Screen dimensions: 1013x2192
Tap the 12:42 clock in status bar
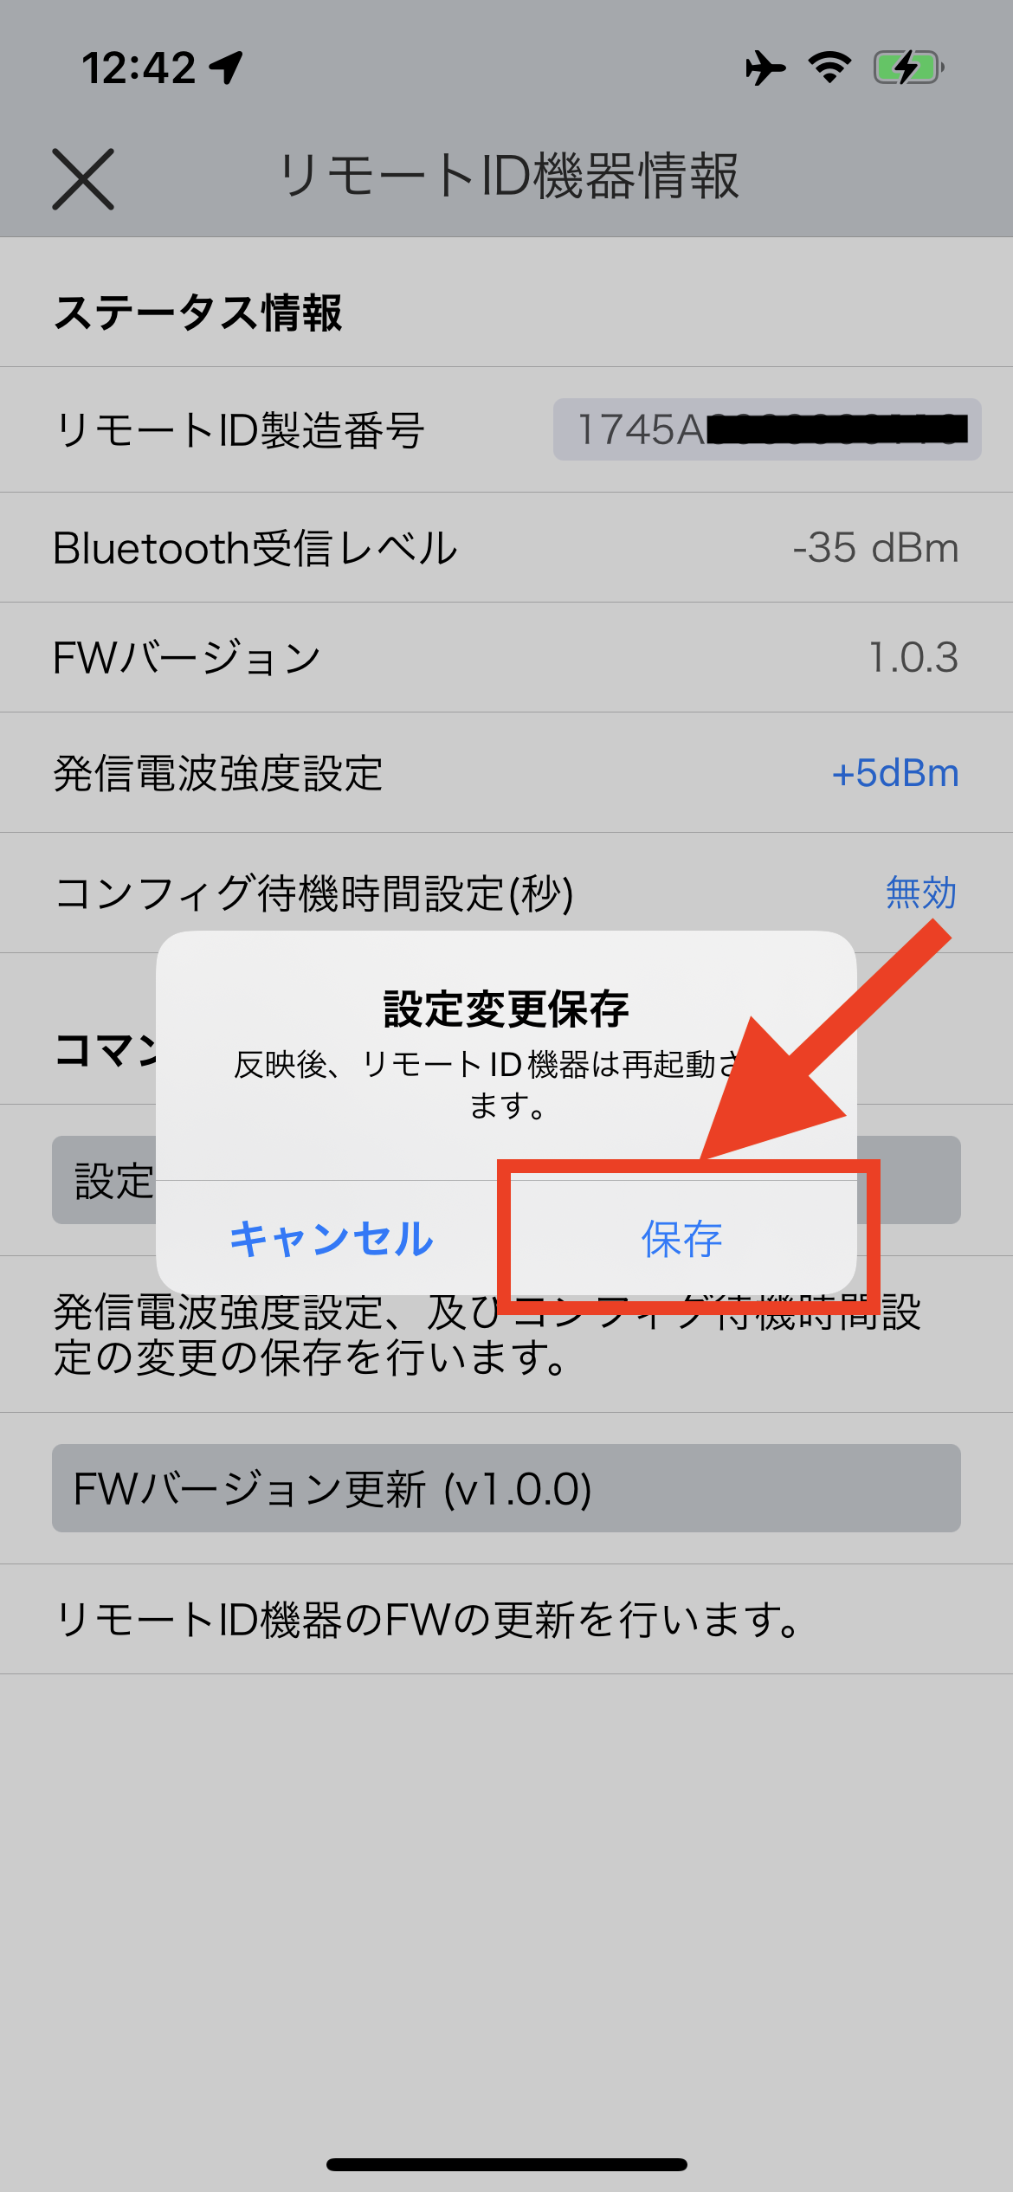coord(139,68)
